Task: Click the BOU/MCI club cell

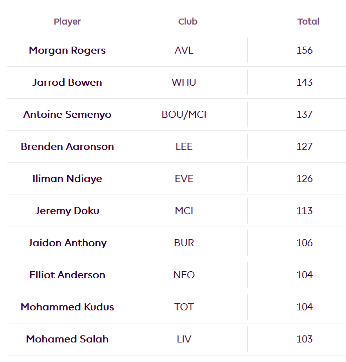Action: [184, 115]
